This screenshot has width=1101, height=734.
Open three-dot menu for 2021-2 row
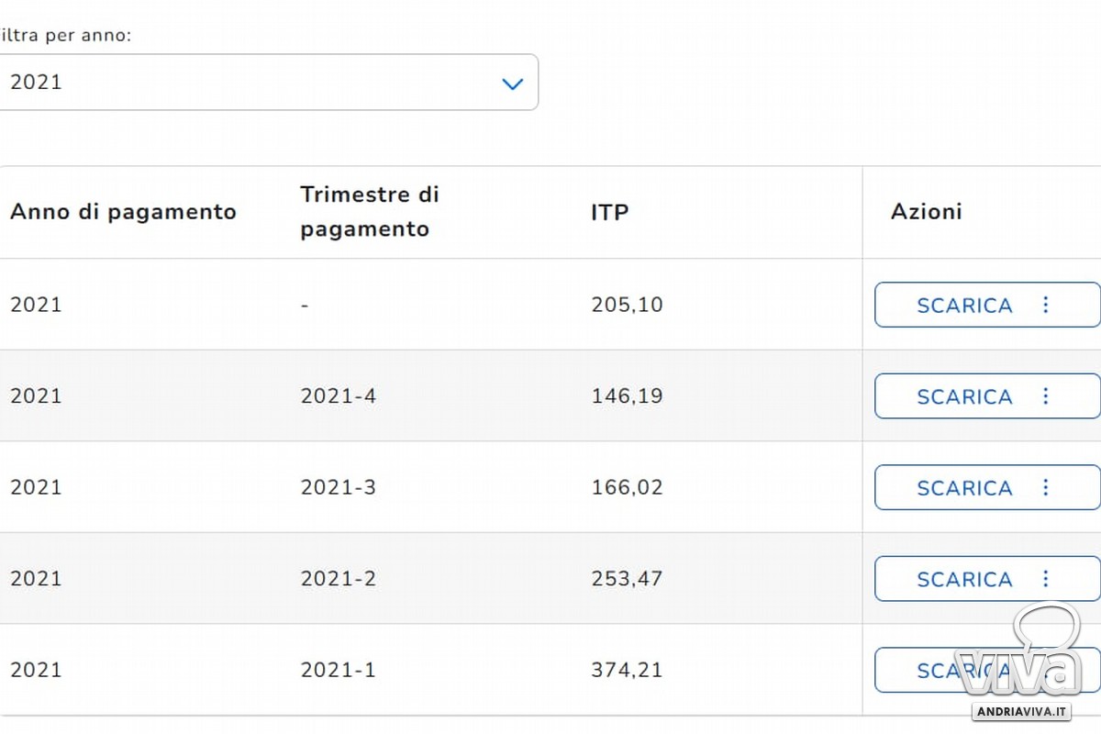[x=1045, y=579]
